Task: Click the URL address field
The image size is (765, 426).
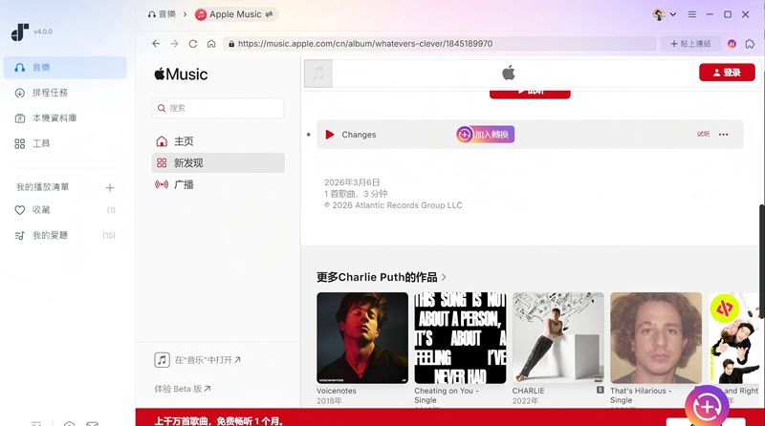Action: click(440, 43)
